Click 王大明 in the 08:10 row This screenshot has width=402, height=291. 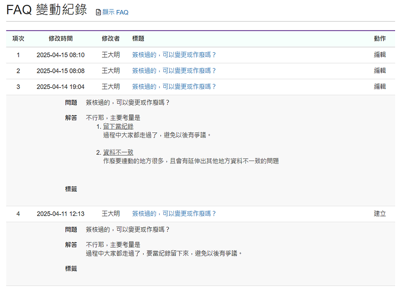[x=111, y=55]
